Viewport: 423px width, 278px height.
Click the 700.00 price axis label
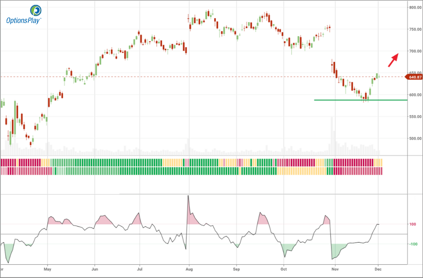(x=415, y=51)
